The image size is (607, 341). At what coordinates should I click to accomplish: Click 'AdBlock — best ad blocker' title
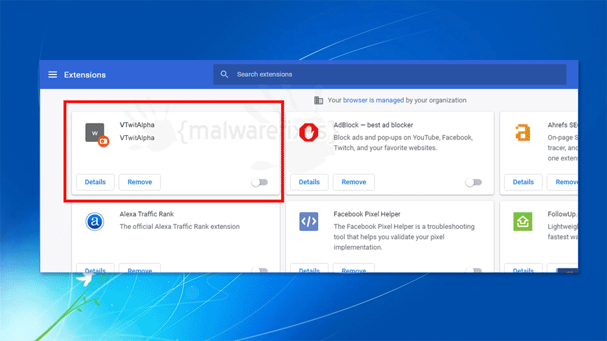point(373,125)
